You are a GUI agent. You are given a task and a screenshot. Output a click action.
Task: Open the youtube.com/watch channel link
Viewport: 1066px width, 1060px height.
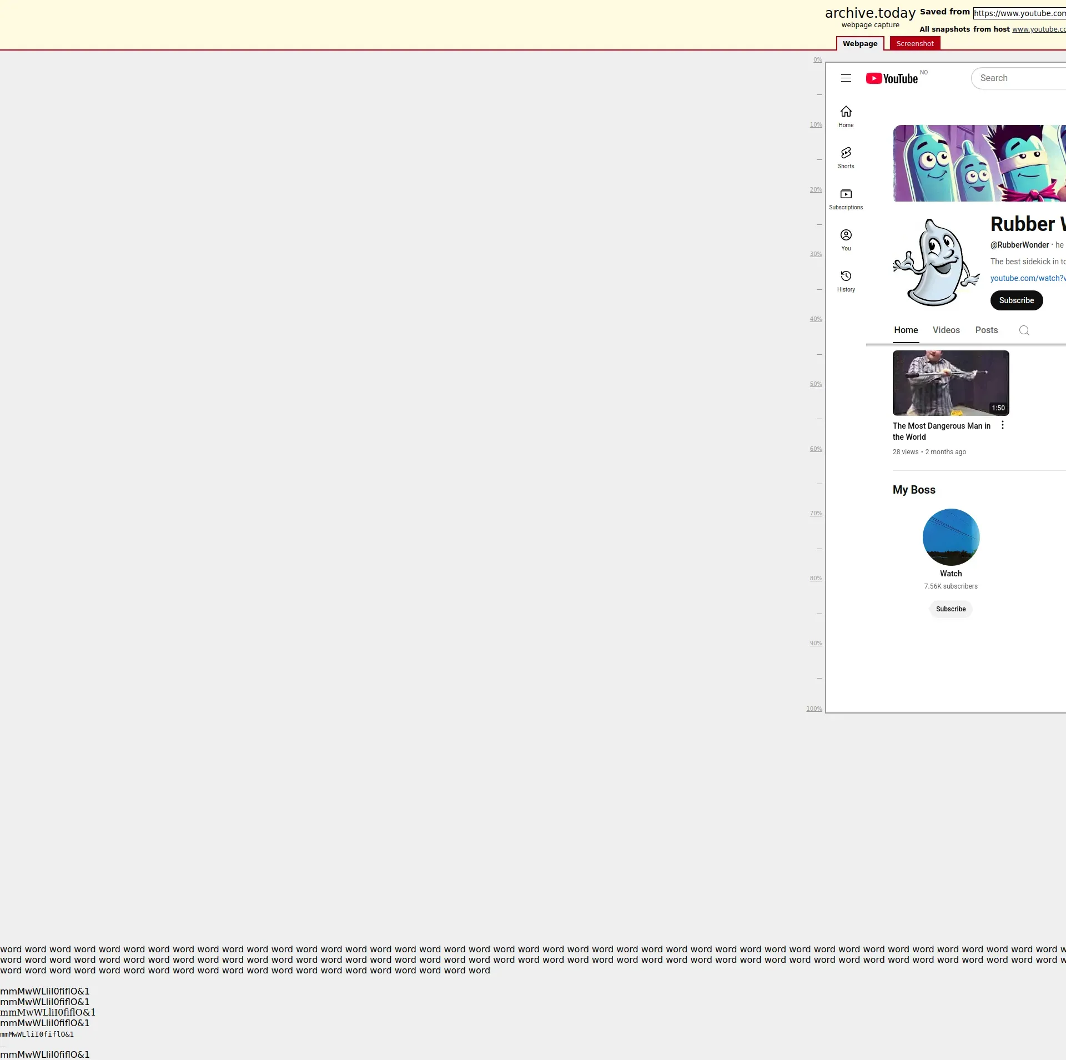[x=1027, y=278]
